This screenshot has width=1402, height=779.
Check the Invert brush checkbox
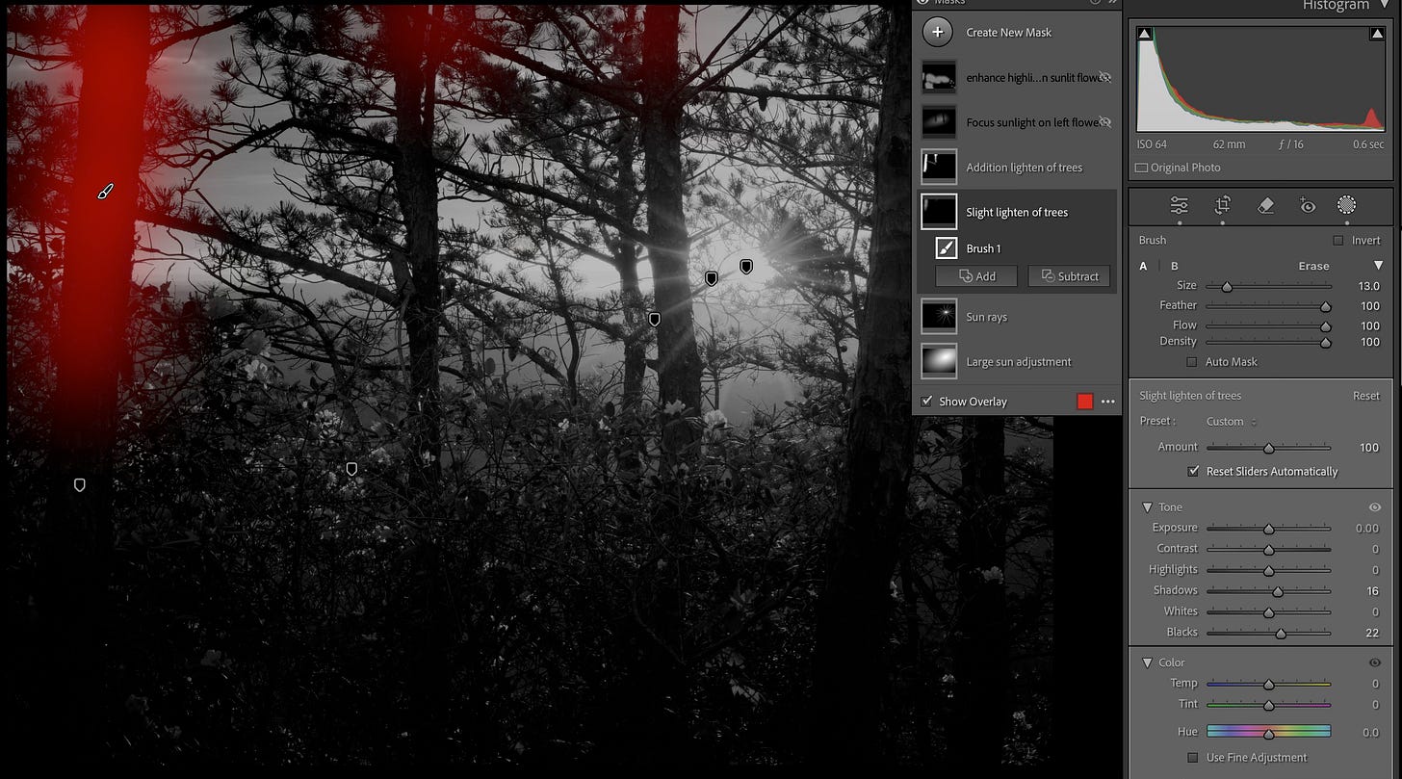tap(1338, 241)
